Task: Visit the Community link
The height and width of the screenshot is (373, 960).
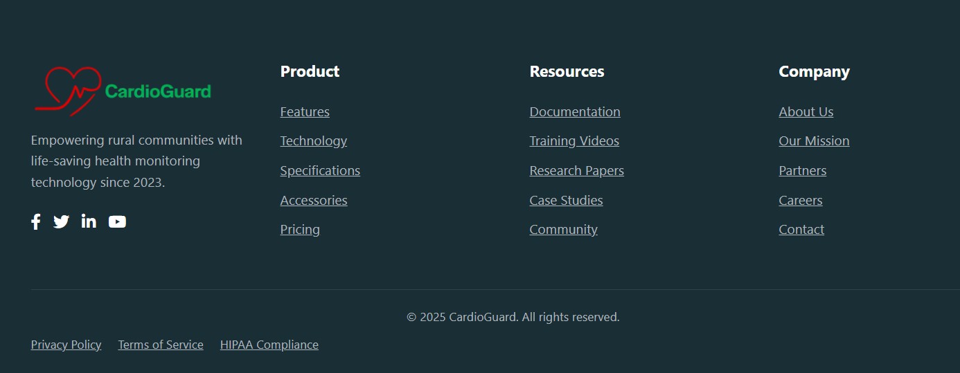Action: (x=563, y=229)
